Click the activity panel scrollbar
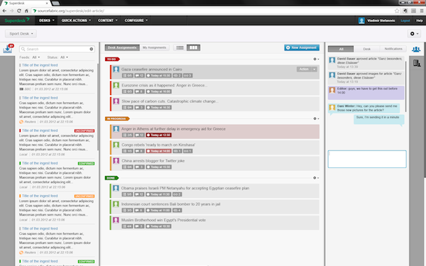 pos(406,86)
